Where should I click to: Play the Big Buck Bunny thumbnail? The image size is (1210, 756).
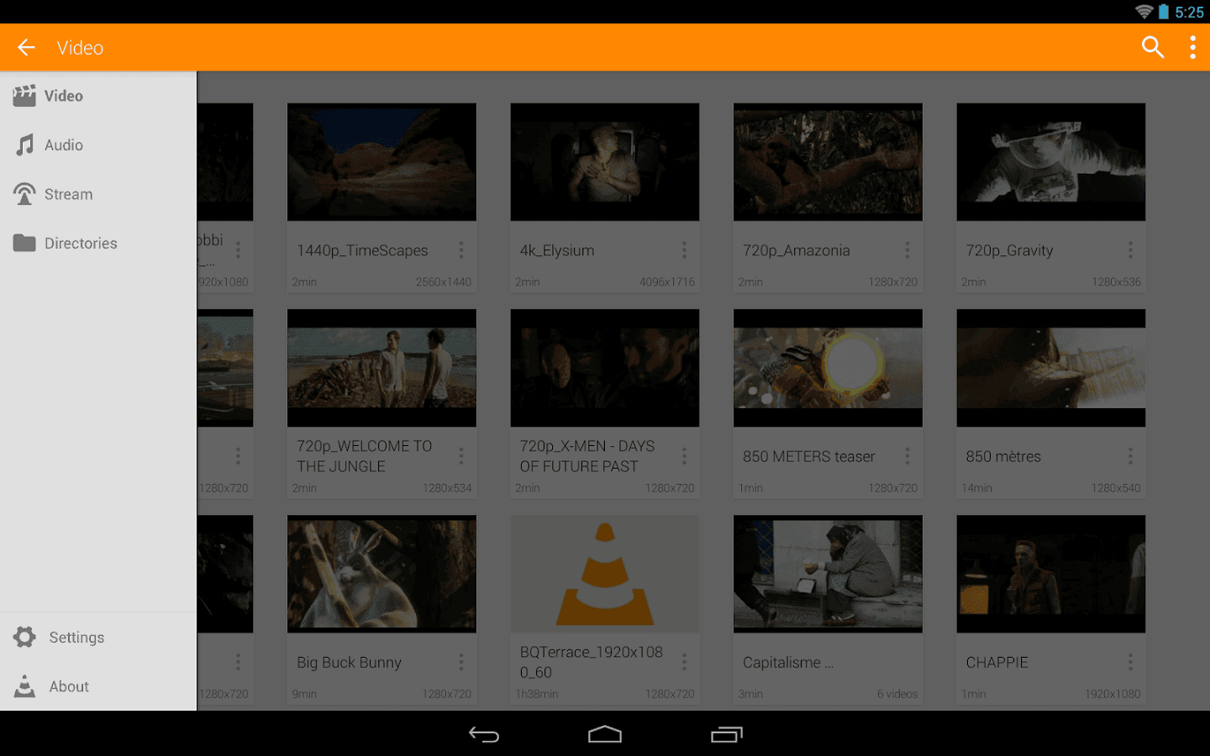click(x=381, y=574)
